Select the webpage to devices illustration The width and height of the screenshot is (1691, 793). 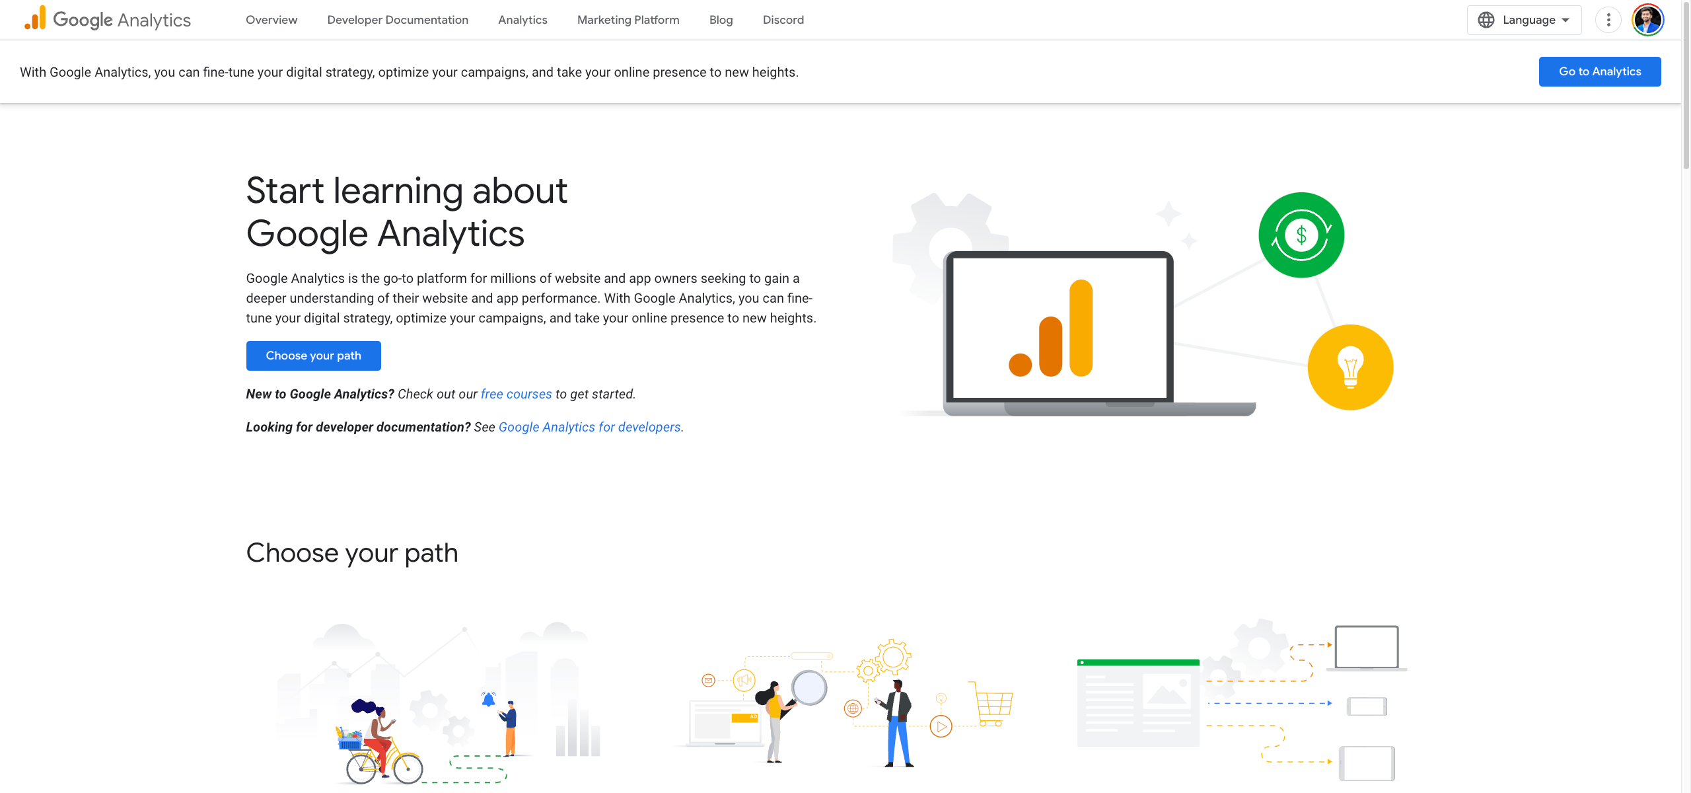[1242, 700]
